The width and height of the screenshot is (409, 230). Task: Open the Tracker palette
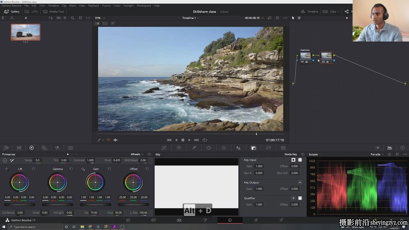pos(224,148)
